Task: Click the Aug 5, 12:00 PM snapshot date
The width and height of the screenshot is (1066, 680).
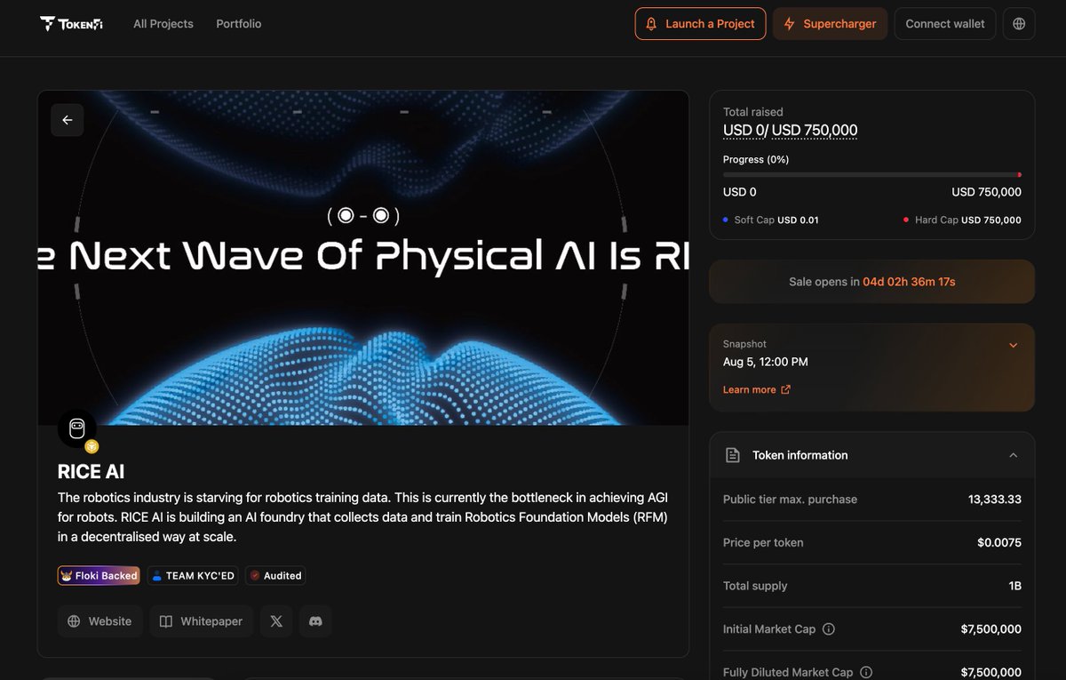Action: [x=766, y=362]
